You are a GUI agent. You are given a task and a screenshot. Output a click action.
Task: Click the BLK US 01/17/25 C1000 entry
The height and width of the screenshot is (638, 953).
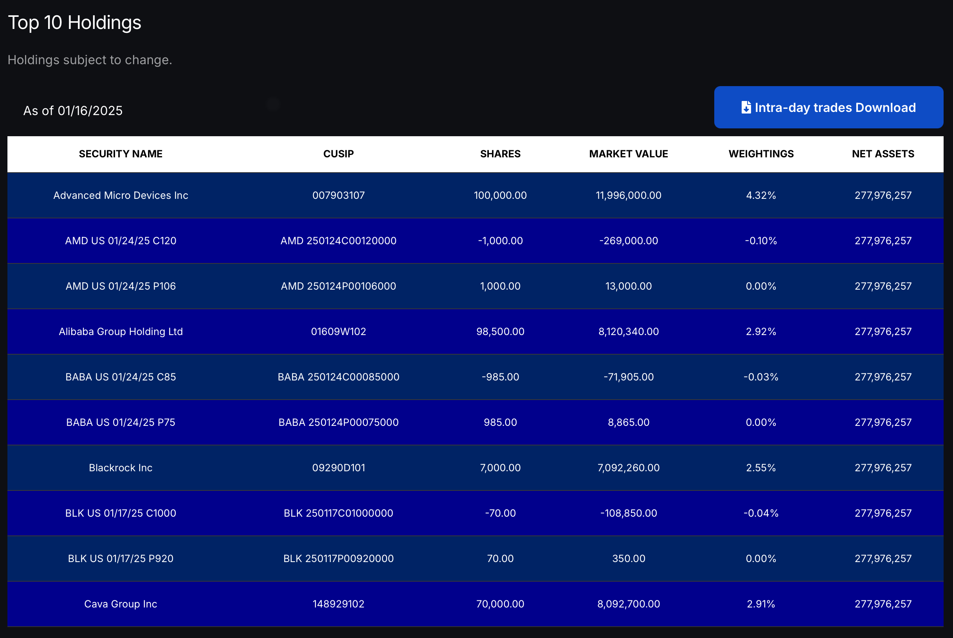tap(121, 513)
